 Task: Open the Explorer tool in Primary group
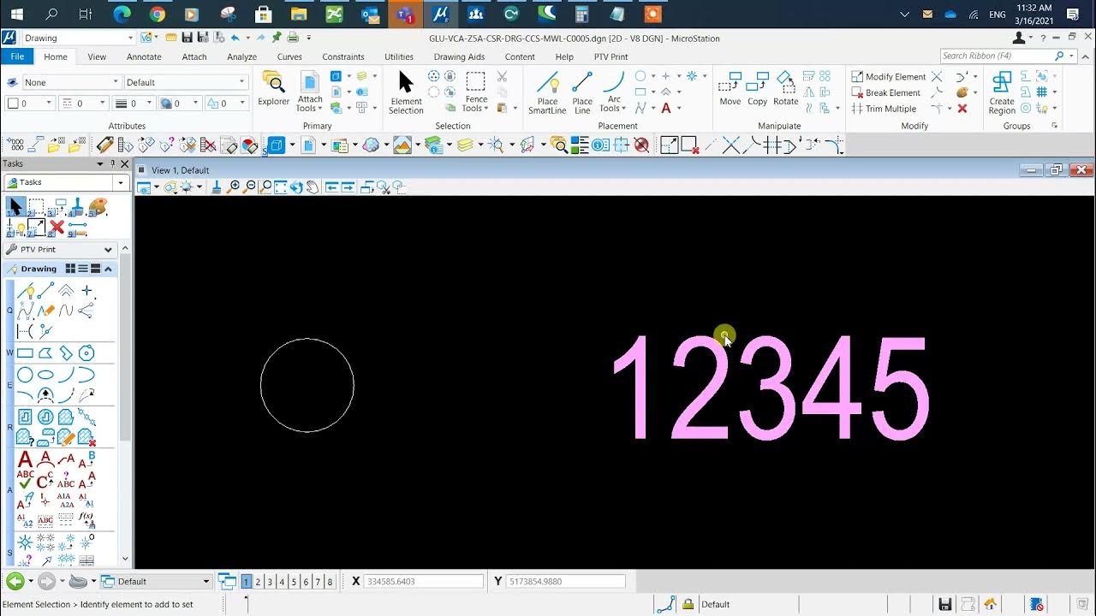tap(274, 89)
